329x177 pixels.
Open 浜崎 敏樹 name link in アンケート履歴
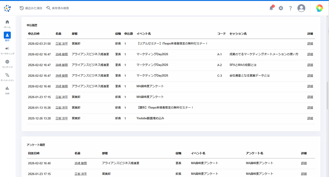(x=81, y=163)
